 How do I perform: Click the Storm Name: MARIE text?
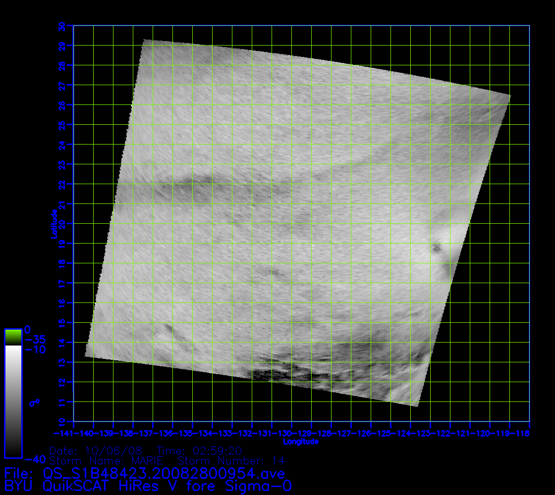coord(106,461)
